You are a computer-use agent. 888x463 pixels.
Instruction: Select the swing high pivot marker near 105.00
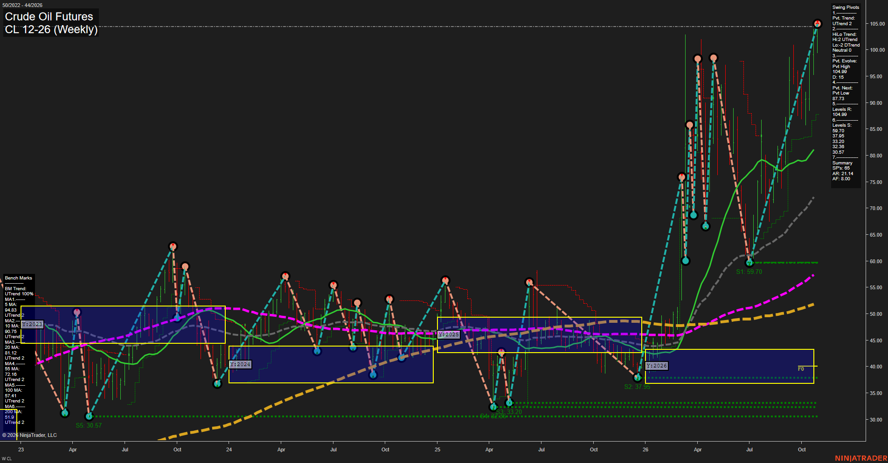tap(817, 24)
